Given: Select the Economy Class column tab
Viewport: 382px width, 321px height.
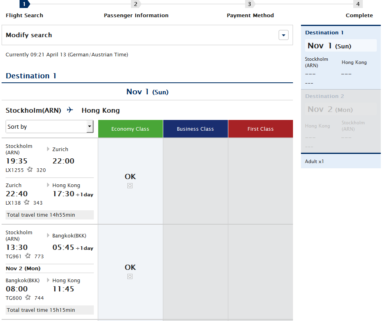Looking at the screenshot, I should 130,129.
